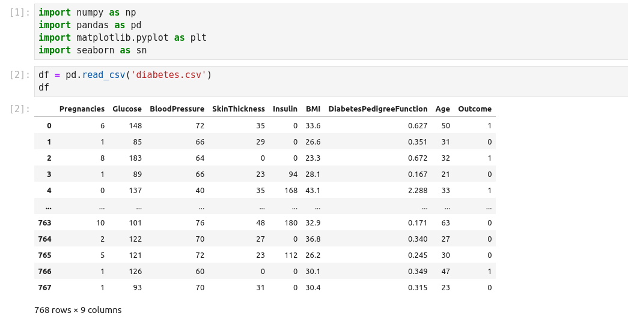Select row index 765 in the dataframe

[x=44, y=255]
